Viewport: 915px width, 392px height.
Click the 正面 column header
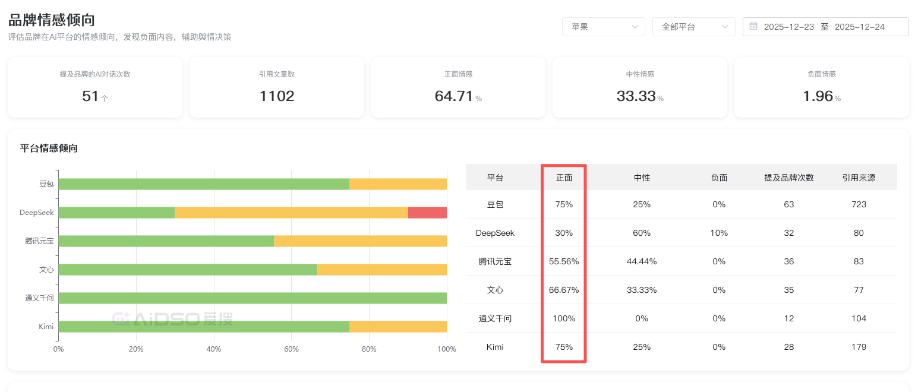click(564, 178)
